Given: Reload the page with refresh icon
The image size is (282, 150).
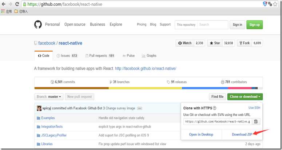Looking at the screenshot, I should click(x=17, y=4).
